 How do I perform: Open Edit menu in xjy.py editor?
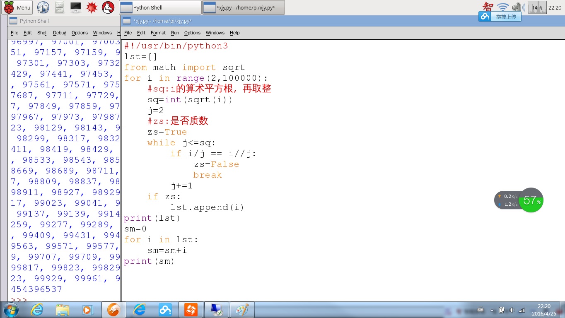[x=141, y=33]
